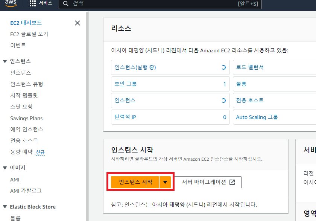Click the 리소스 panel heading
Image resolution: width=316 pixels, height=221 pixels.
[x=121, y=29]
